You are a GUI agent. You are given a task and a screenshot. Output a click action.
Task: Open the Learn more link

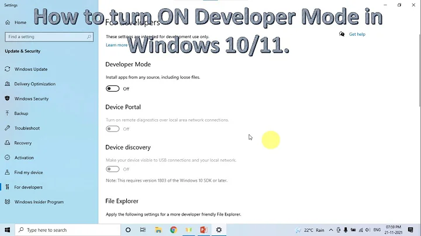click(116, 45)
